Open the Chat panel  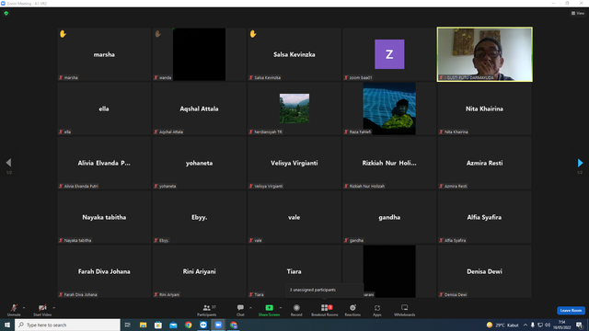click(x=240, y=310)
